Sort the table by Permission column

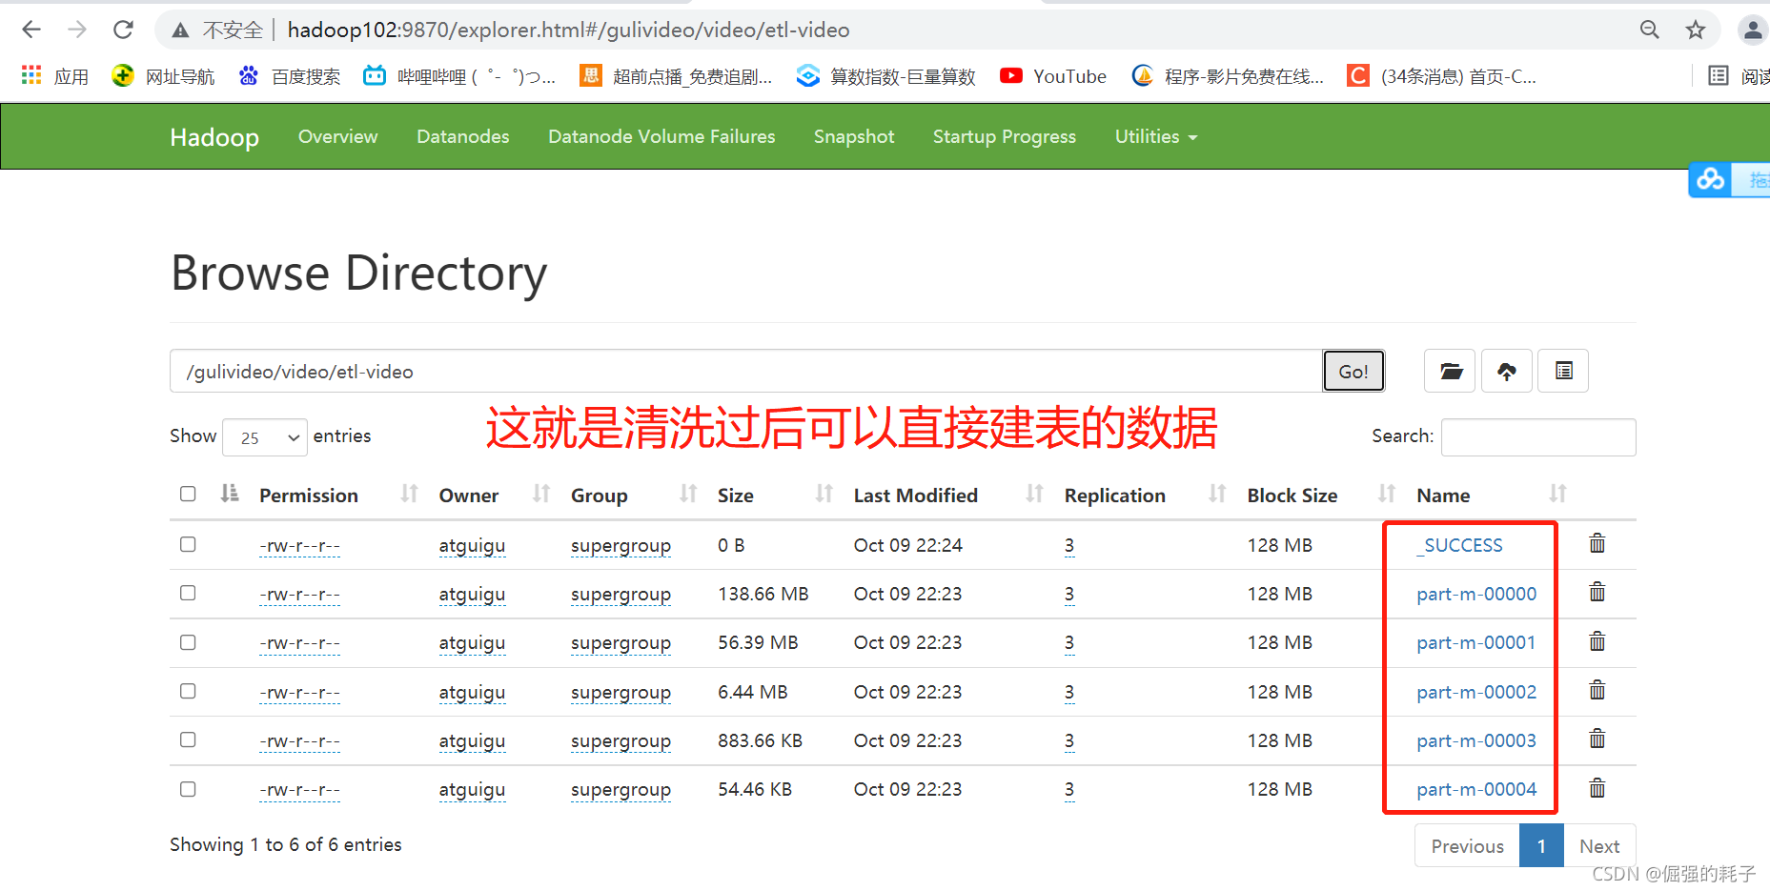click(309, 496)
